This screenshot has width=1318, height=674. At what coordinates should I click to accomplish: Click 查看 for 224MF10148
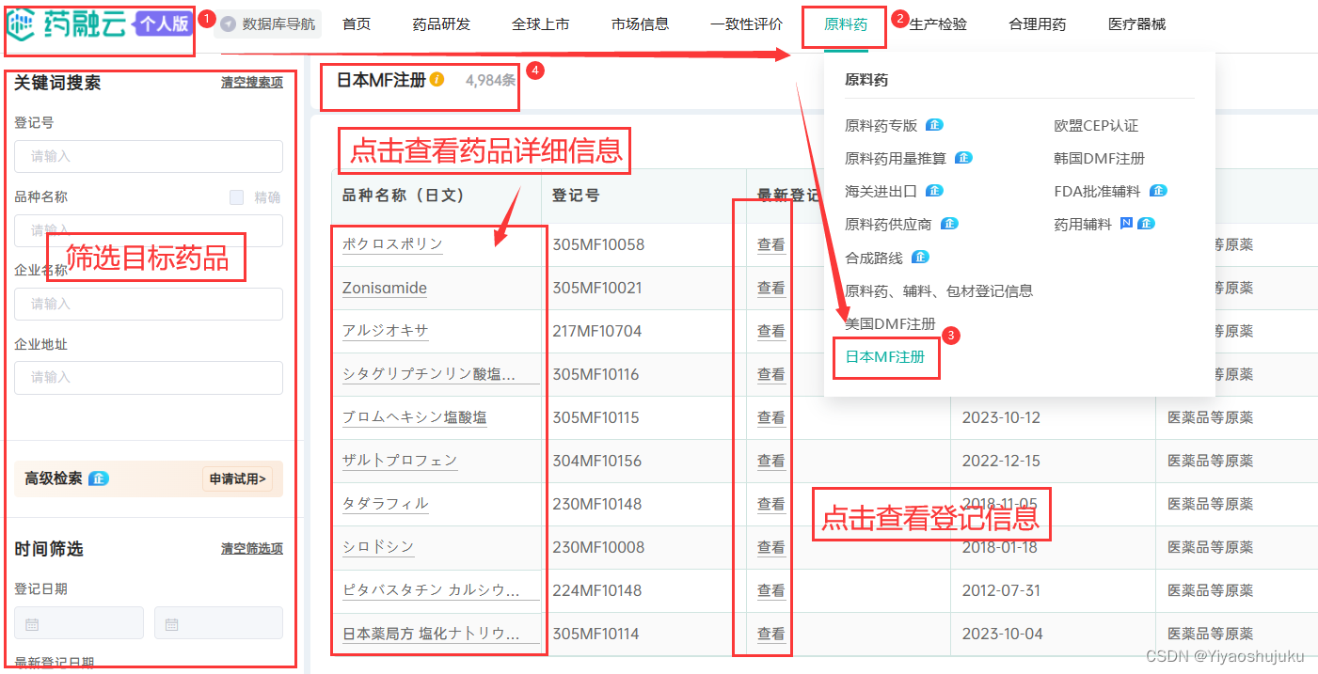point(771,590)
